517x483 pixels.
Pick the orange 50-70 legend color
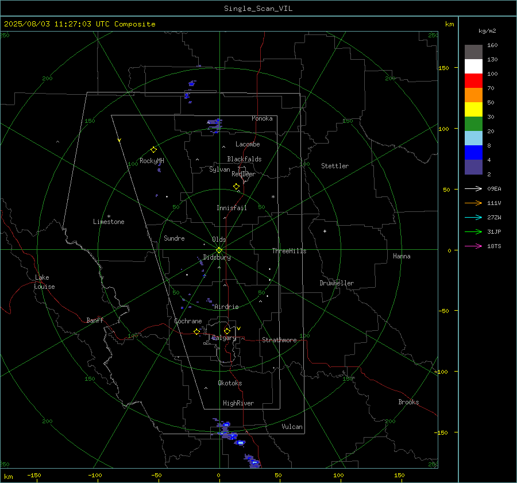click(x=473, y=95)
